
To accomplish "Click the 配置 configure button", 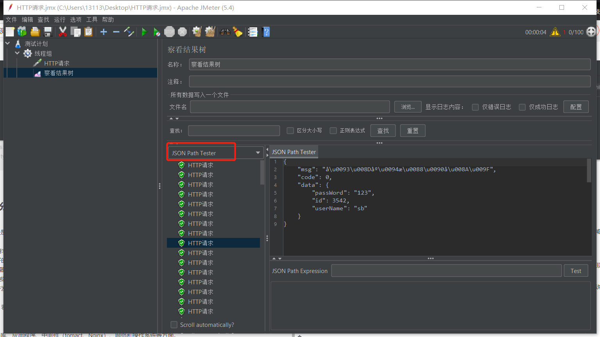I will 576,107.
